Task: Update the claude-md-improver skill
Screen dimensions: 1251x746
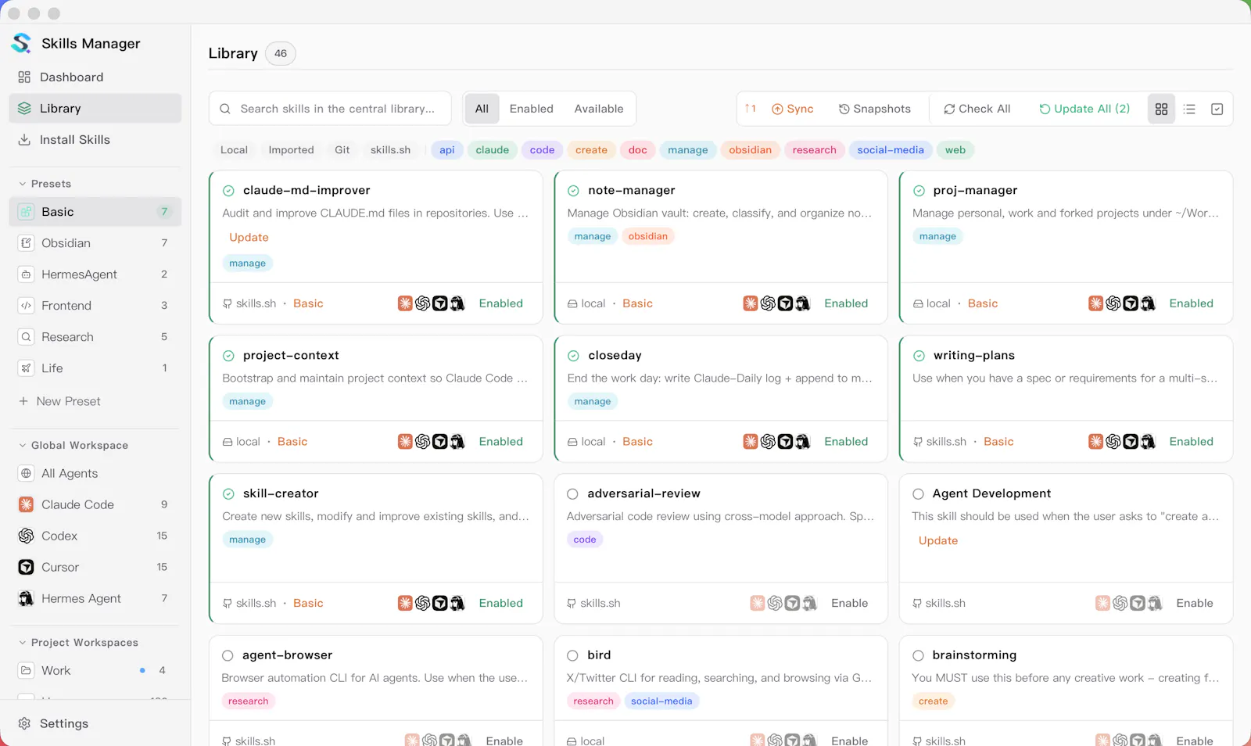Action: tap(249, 237)
